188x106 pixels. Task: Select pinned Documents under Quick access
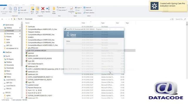tap(10, 34)
